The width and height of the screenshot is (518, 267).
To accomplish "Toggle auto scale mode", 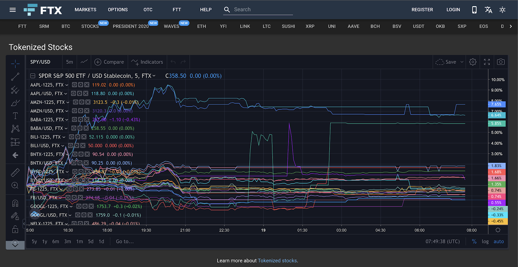I will pyautogui.click(x=499, y=241).
